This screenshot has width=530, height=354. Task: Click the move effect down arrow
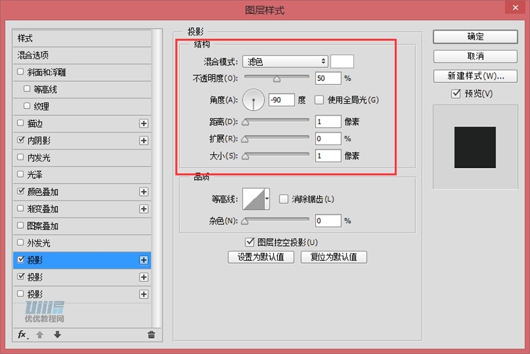coord(57,335)
